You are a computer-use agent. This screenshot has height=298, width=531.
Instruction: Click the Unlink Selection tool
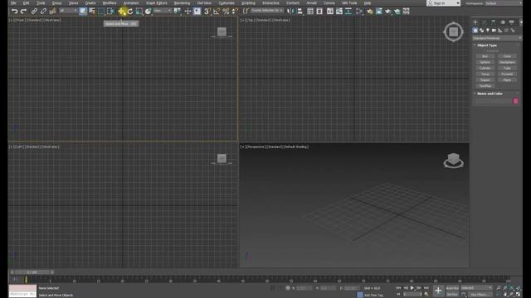43,12
